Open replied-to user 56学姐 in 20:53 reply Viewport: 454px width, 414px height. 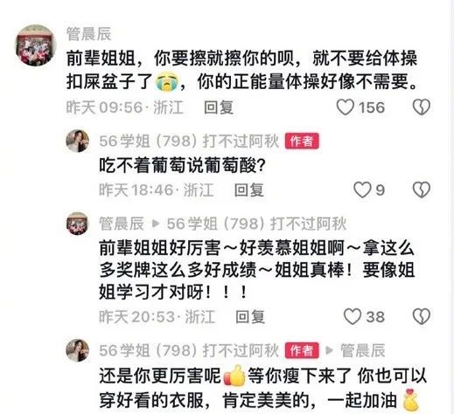point(256,224)
